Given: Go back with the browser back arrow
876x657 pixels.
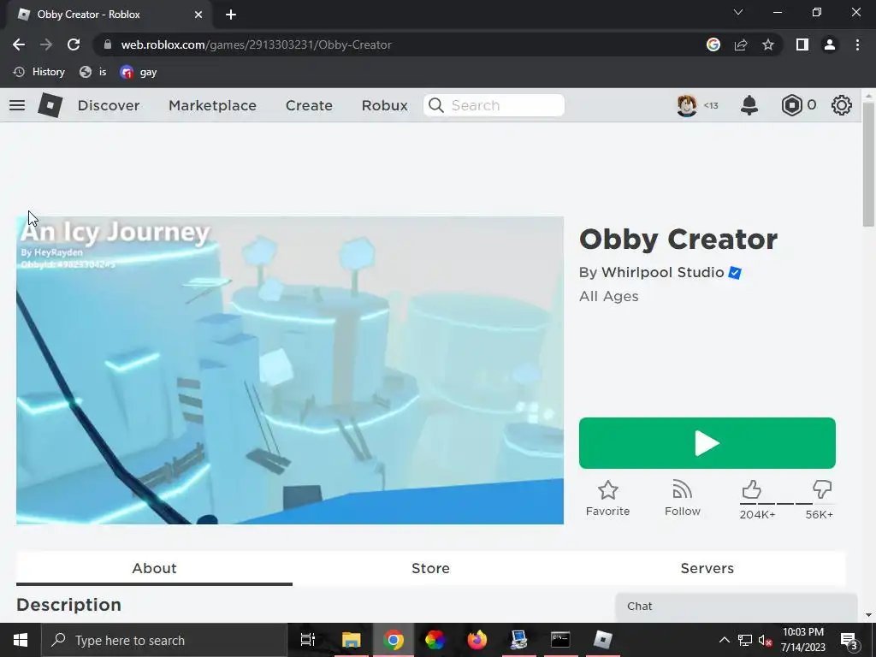Looking at the screenshot, I should (x=19, y=44).
